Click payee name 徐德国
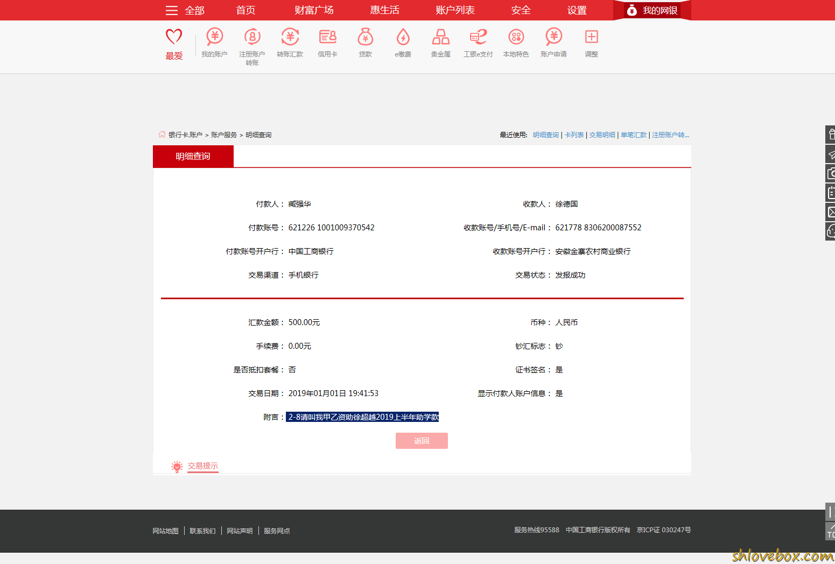 click(566, 204)
